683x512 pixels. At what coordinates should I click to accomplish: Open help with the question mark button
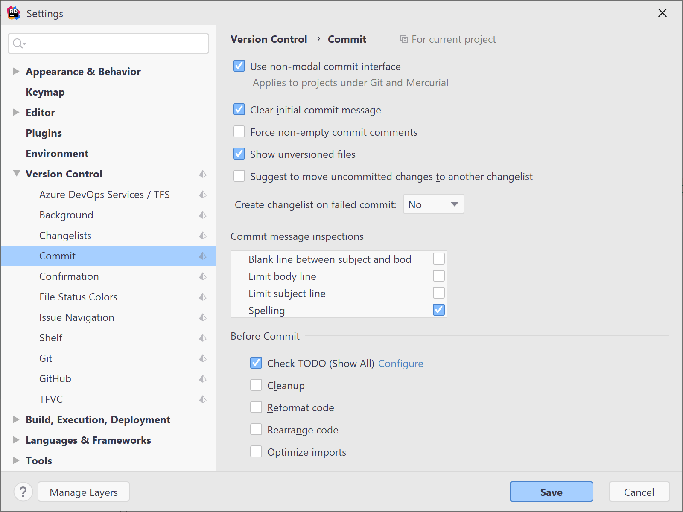[23, 492]
